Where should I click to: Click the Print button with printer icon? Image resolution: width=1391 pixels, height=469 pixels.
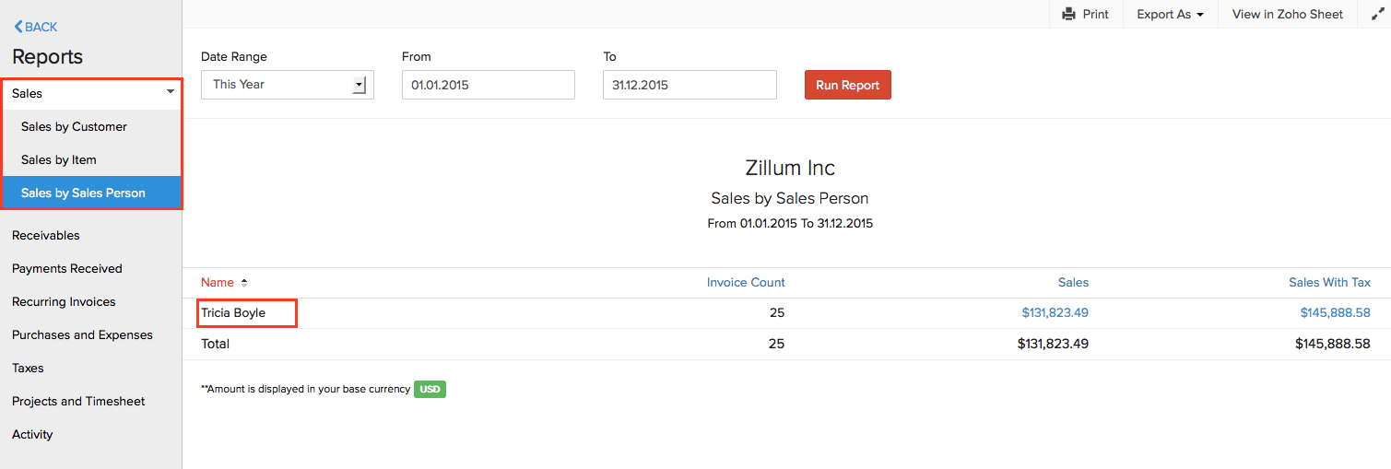coord(1085,14)
